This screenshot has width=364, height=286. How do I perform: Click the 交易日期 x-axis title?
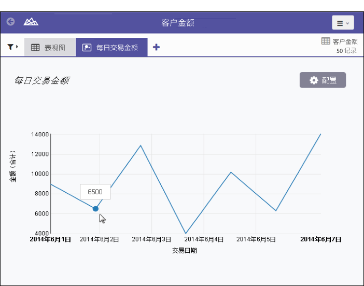tap(184, 251)
